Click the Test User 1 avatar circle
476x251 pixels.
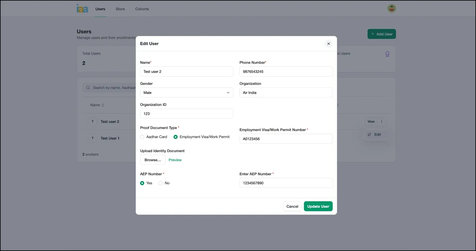pyautogui.click(x=93, y=138)
